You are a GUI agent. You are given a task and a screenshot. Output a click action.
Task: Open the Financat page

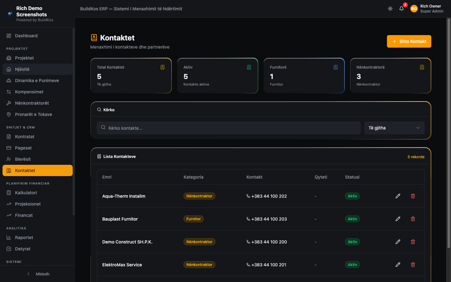38,215
